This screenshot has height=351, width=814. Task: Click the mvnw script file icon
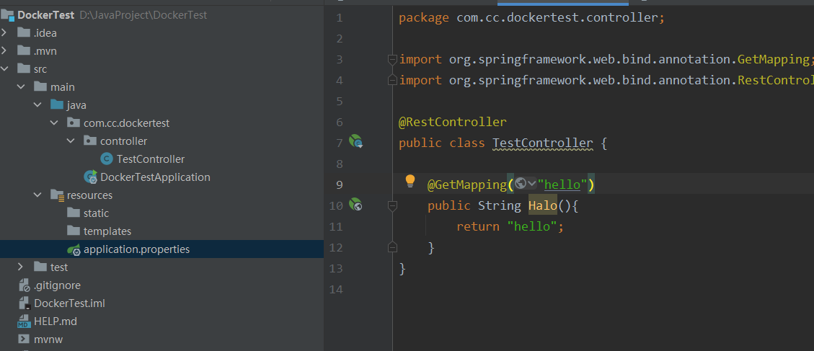(23, 339)
